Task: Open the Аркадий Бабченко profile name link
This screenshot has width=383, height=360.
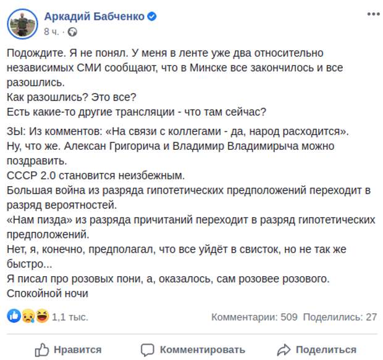Action: tap(95, 17)
